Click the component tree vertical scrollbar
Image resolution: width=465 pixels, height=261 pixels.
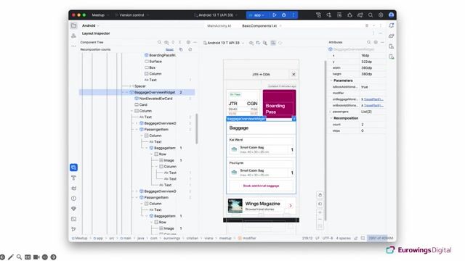196,129
